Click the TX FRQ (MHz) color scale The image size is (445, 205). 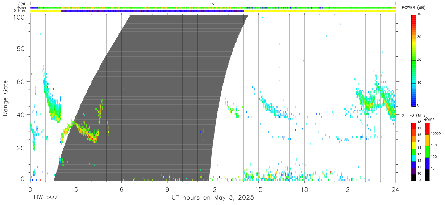[x=414, y=151]
